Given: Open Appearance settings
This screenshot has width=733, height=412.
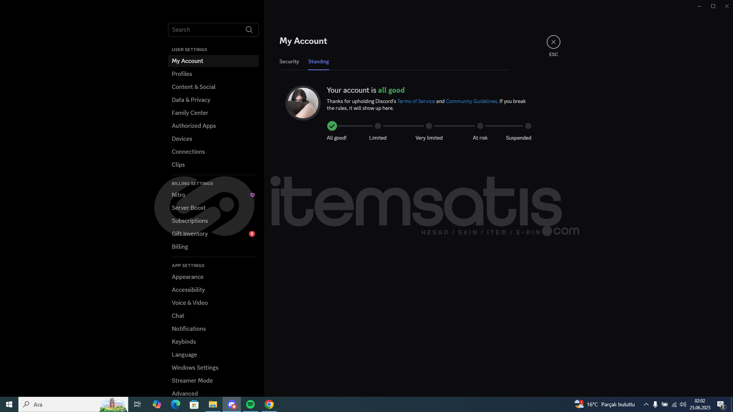Looking at the screenshot, I should pos(213,277).
